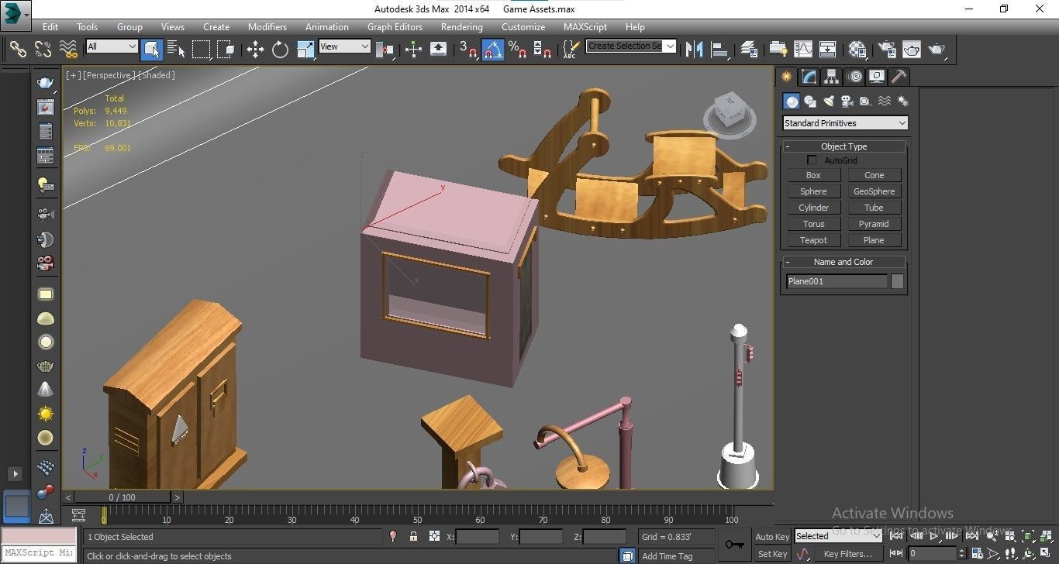The width and height of the screenshot is (1059, 564).
Task: Click Use Pivot Point Center icon
Action: (x=385, y=50)
